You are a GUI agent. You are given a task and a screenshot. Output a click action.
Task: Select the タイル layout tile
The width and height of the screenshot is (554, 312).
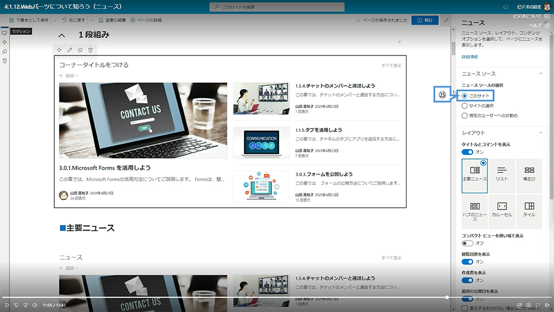point(529,211)
